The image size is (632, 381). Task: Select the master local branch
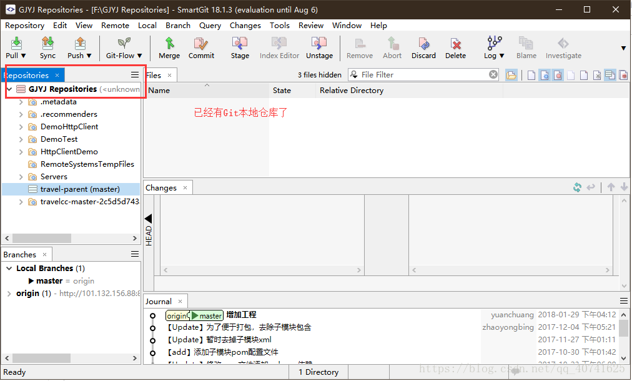point(49,281)
